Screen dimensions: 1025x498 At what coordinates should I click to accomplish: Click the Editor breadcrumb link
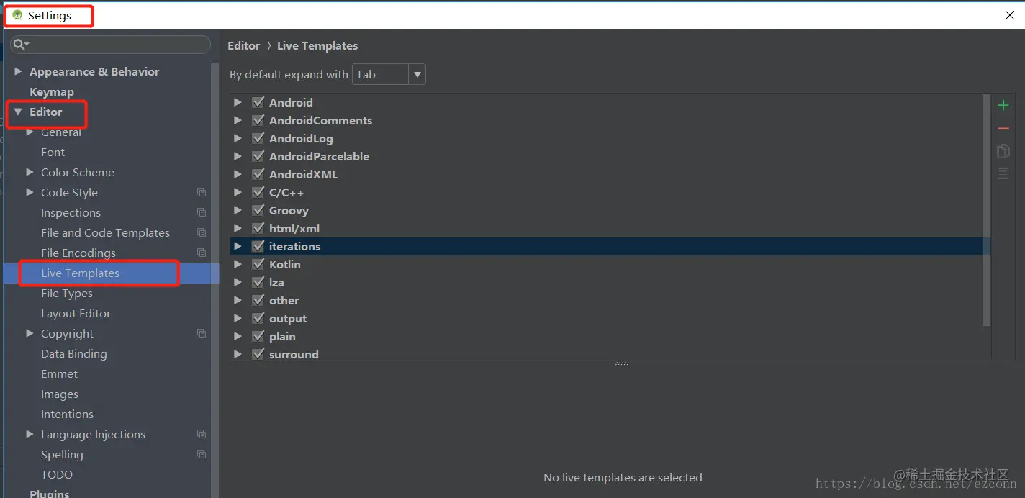[x=244, y=45]
